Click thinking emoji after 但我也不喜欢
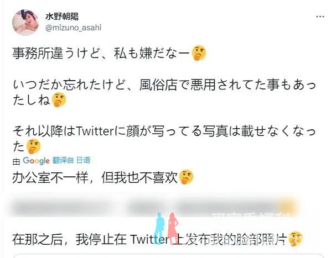 coord(186,177)
